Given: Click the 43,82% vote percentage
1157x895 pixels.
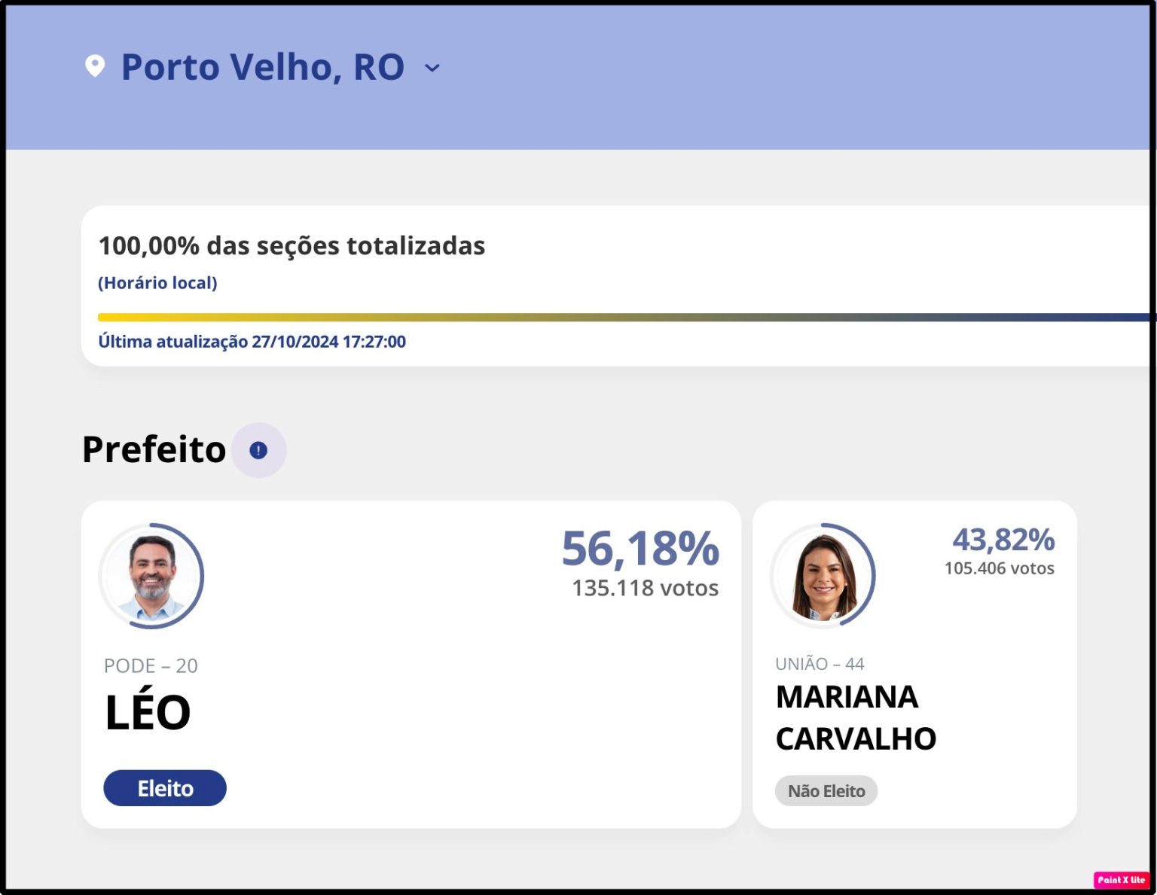Looking at the screenshot, I should click(x=1003, y=540).
